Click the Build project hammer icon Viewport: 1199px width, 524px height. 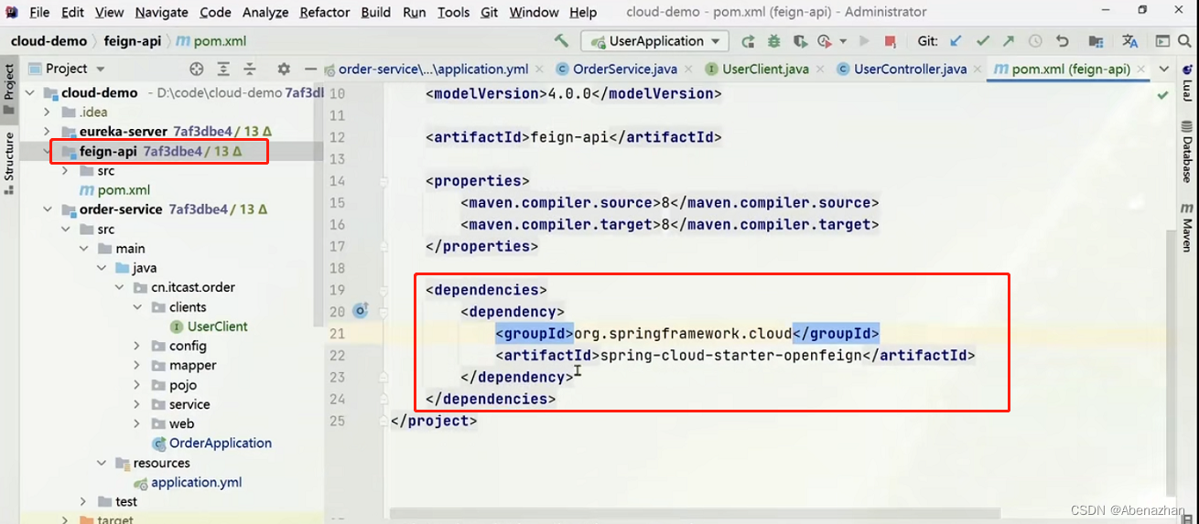click(561, 41)
